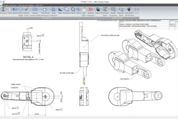178x119 pixels.
Task: Open the Feature Control Frame tool
Action: (35, 12)
